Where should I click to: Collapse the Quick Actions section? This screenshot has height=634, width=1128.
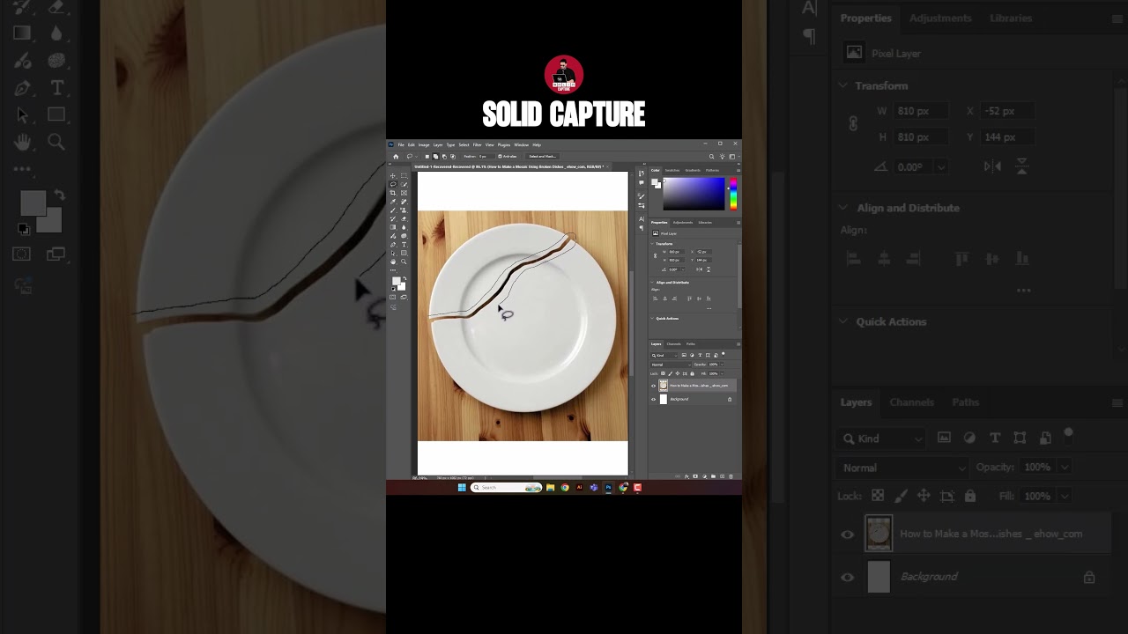pos(652,318)
